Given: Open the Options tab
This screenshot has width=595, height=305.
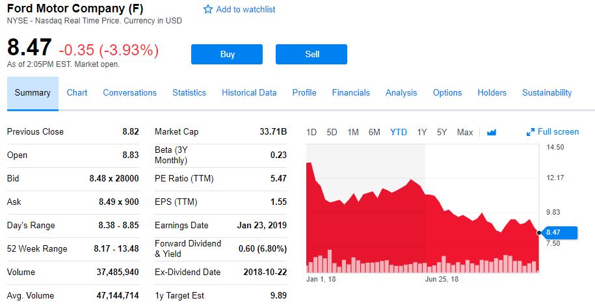Looking at the screenshot, I should (447, 92).
